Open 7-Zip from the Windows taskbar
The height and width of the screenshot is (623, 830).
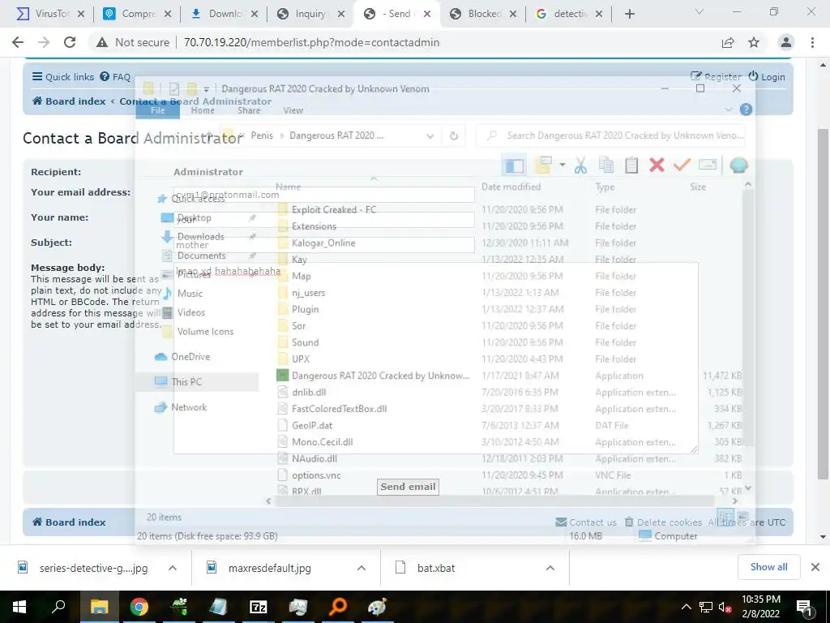coord(258,607)
